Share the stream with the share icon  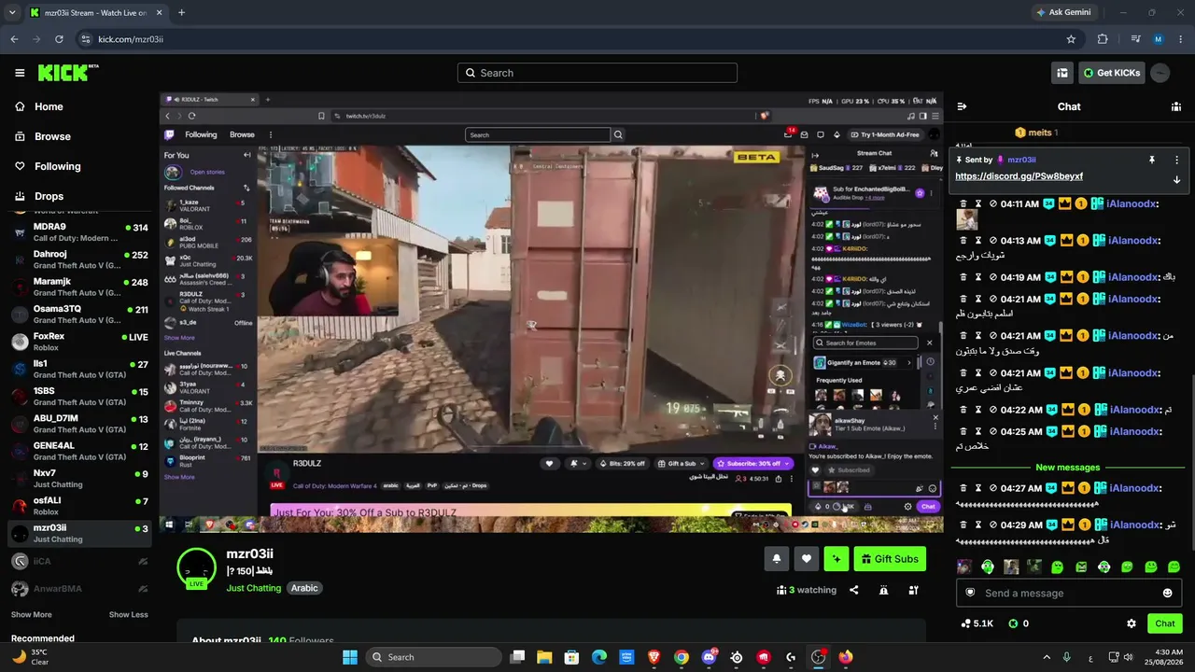point(854,590)
